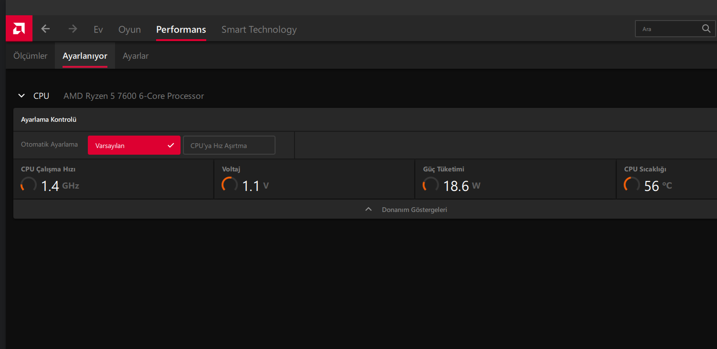Click the CPU Sıcaklığı label
The height and width of the screenshot is (349, 717).
click(645, 169)
